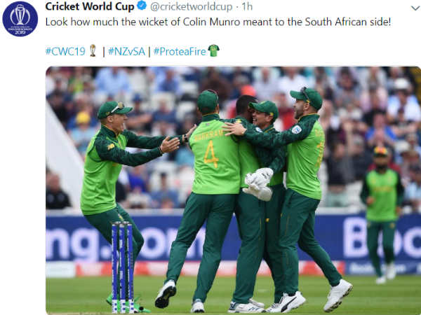Open the #NZvSA hashtag
The width and height of the screenshot is (421, 315).
point(126,51)
